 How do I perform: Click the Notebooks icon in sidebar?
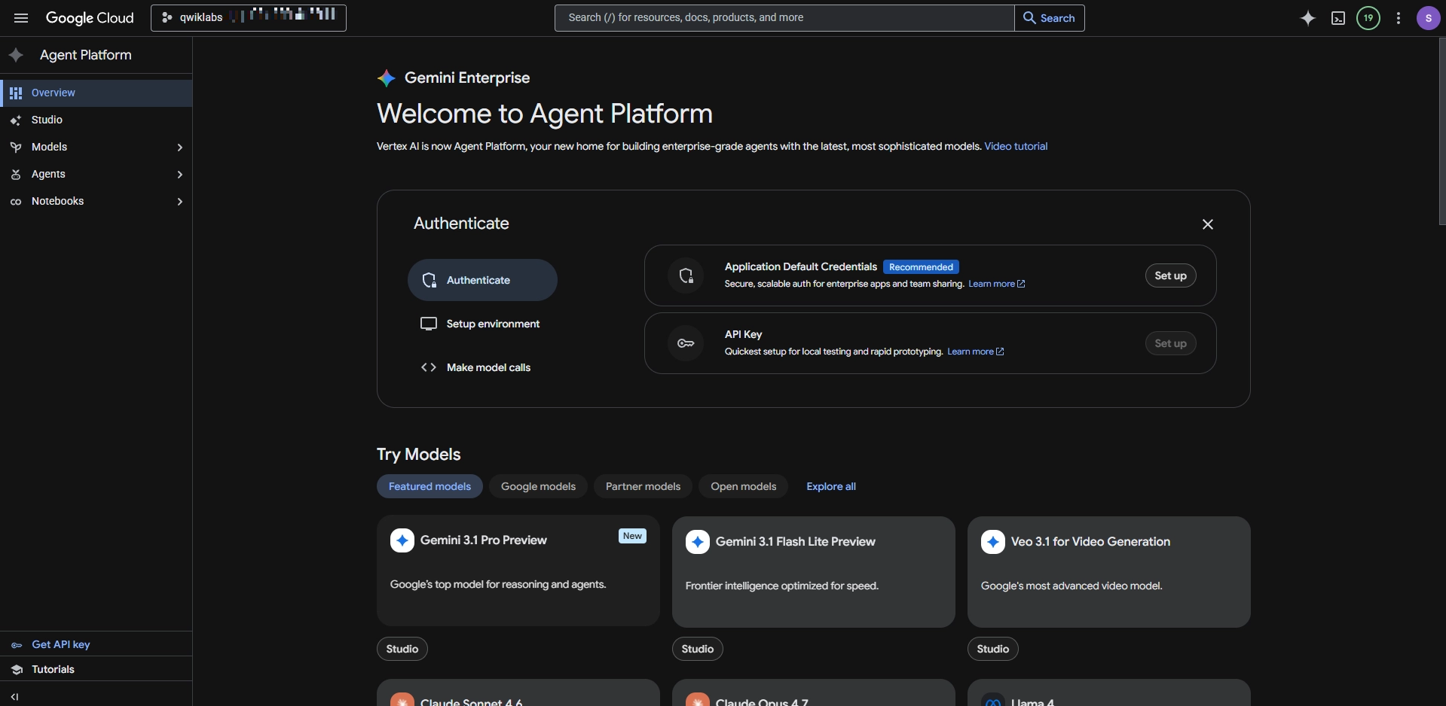point(16,202)
